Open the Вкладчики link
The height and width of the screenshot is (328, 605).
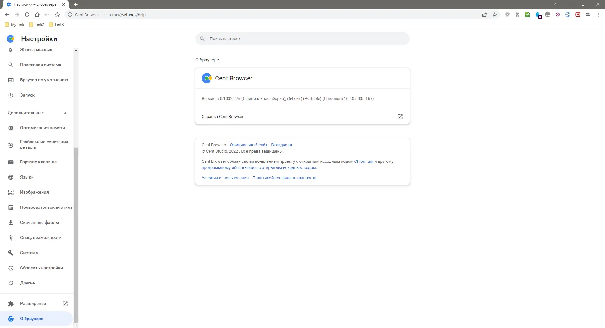click(281, 145)
